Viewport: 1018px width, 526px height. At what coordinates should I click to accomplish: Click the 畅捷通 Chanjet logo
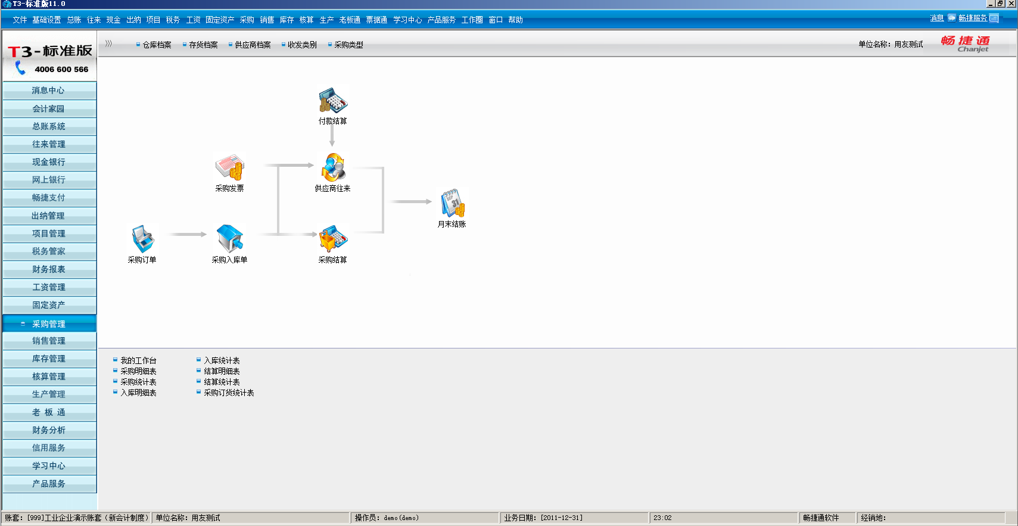[x=965, y=43]
